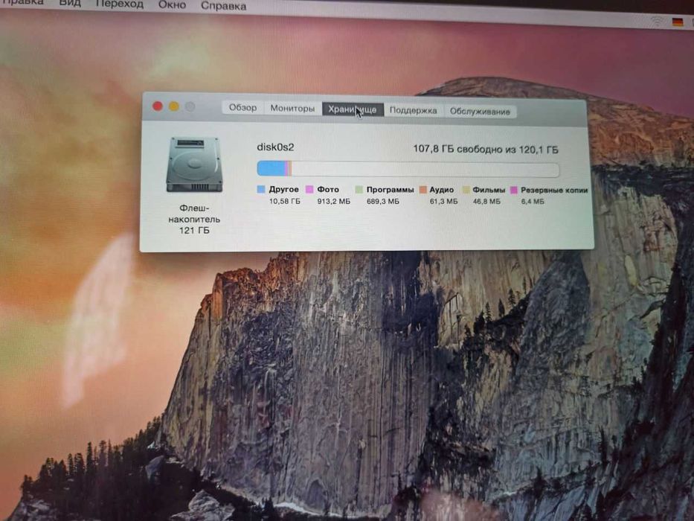The image size is (694, 521).
Task: Click the '46,8 МБ' value
Action: click(486, 201)
